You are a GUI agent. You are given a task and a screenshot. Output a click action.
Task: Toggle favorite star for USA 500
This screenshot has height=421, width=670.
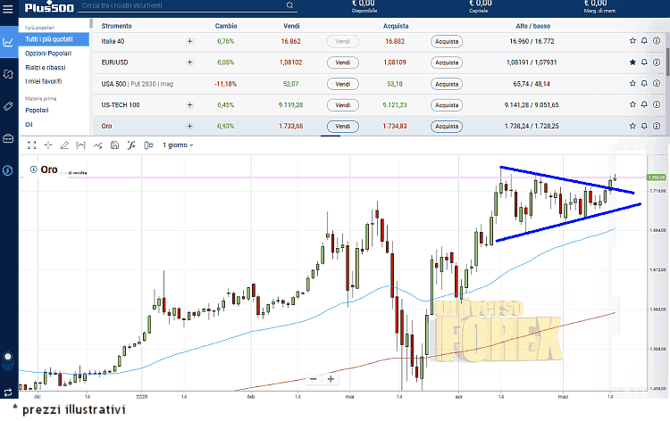click(x=632, y=84)
